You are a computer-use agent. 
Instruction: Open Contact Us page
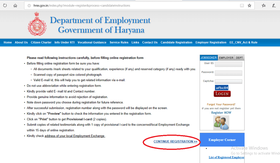(x=150, y=42)
